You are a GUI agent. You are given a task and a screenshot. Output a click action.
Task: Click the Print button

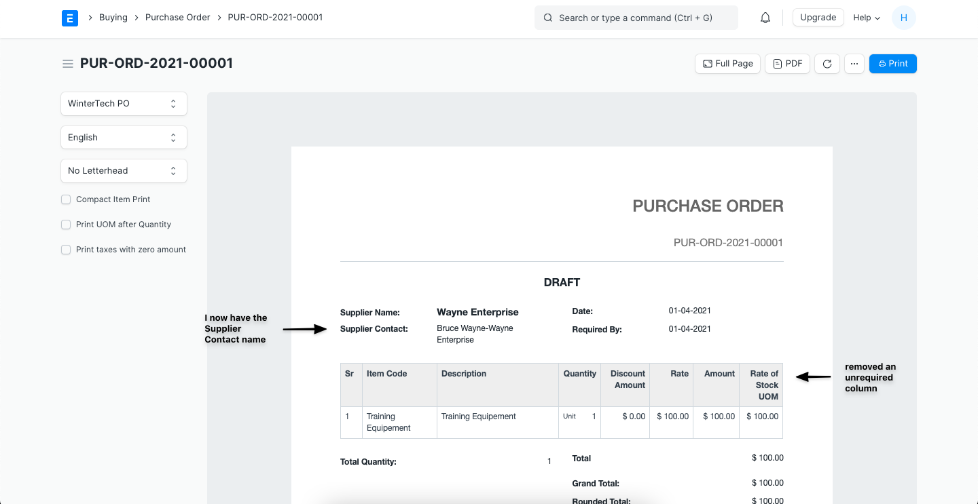[892, 64]
